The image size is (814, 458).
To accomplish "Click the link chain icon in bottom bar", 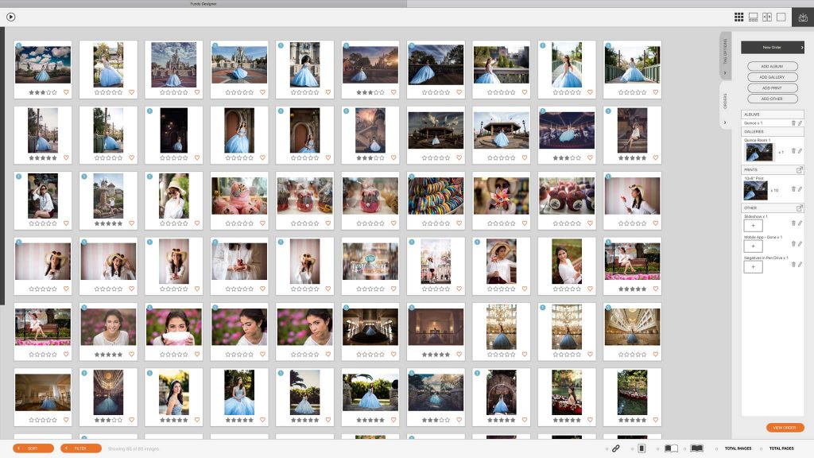I will pyautogui.click(x=616, y=448).
